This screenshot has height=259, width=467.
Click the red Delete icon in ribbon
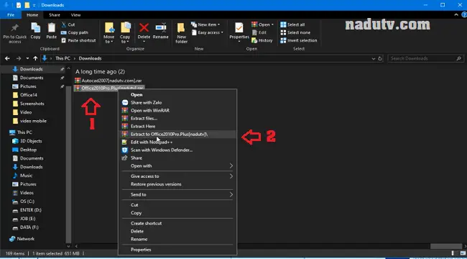[144, 28]
